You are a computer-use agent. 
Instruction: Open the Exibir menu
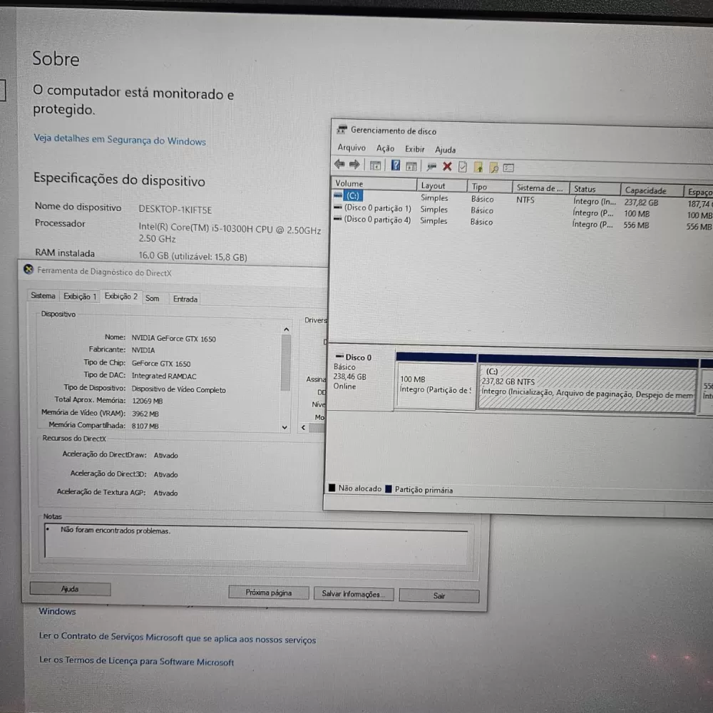tap(414, 149)
